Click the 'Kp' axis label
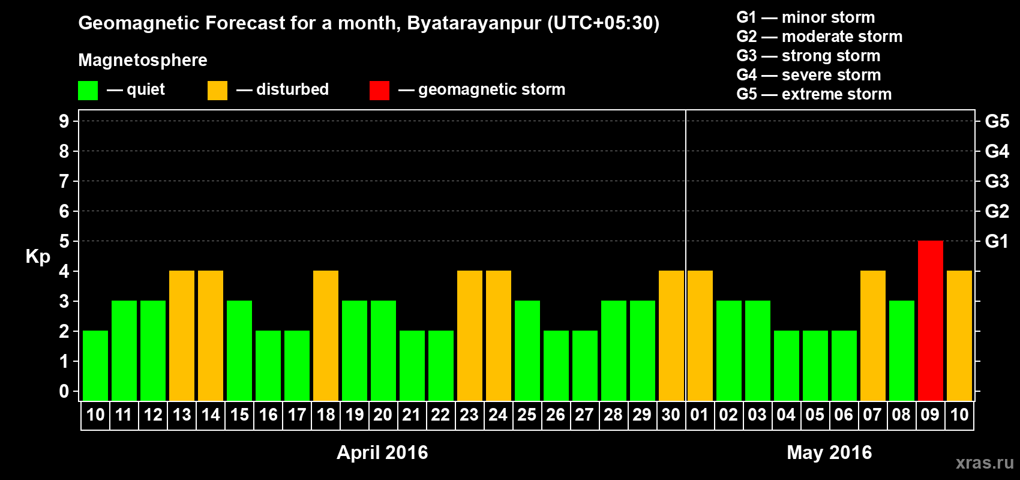Viewport: 1020px width, 480px height. coord(38,257)
